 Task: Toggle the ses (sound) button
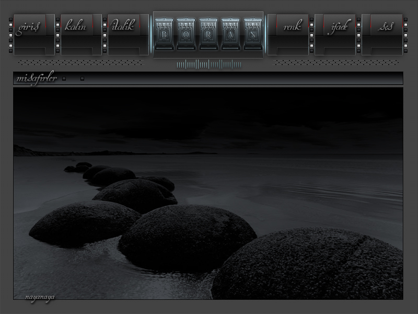click(x=387, y=27)
